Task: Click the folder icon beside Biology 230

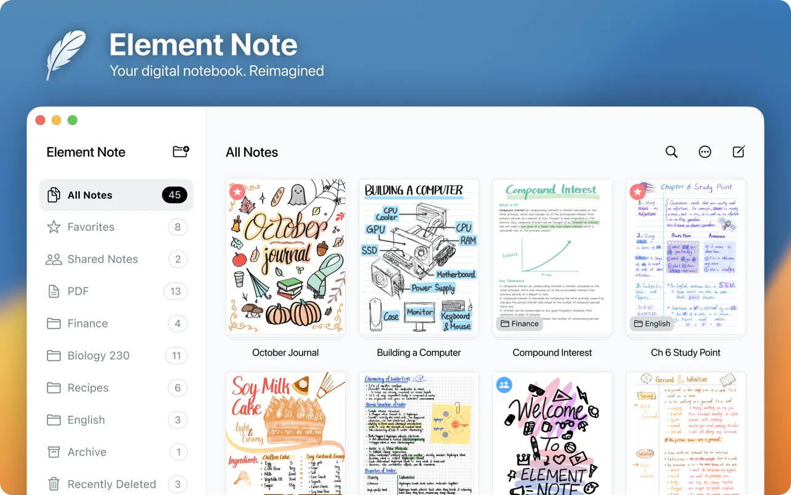Action: (54, 355)
